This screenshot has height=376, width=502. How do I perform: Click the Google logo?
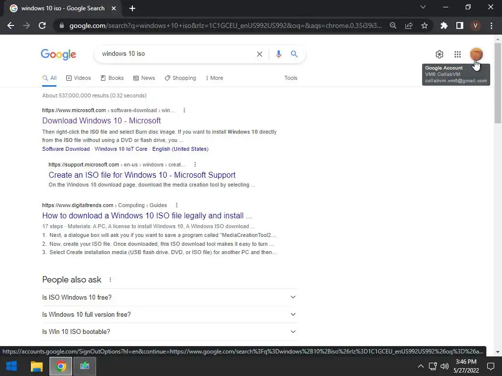coord(58,54)
